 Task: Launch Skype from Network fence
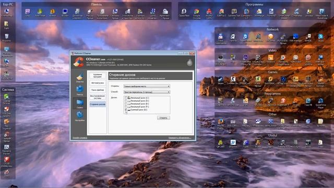(x=320, y=38)
